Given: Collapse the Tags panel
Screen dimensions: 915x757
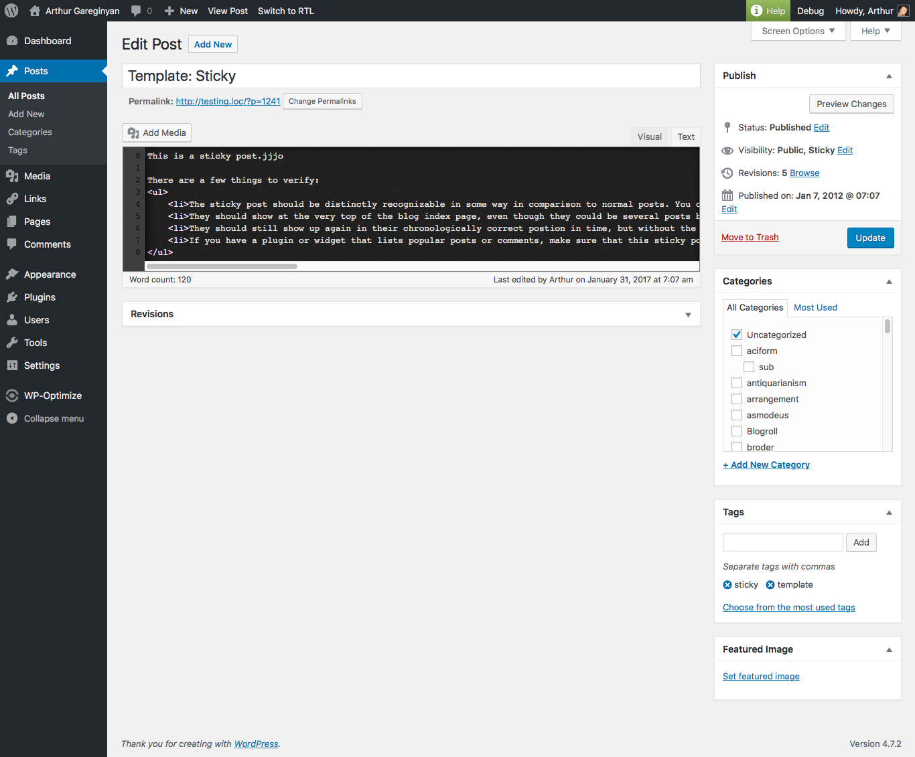Looking at the screenshot, I should pyautogui.click(x=889, y=513).
